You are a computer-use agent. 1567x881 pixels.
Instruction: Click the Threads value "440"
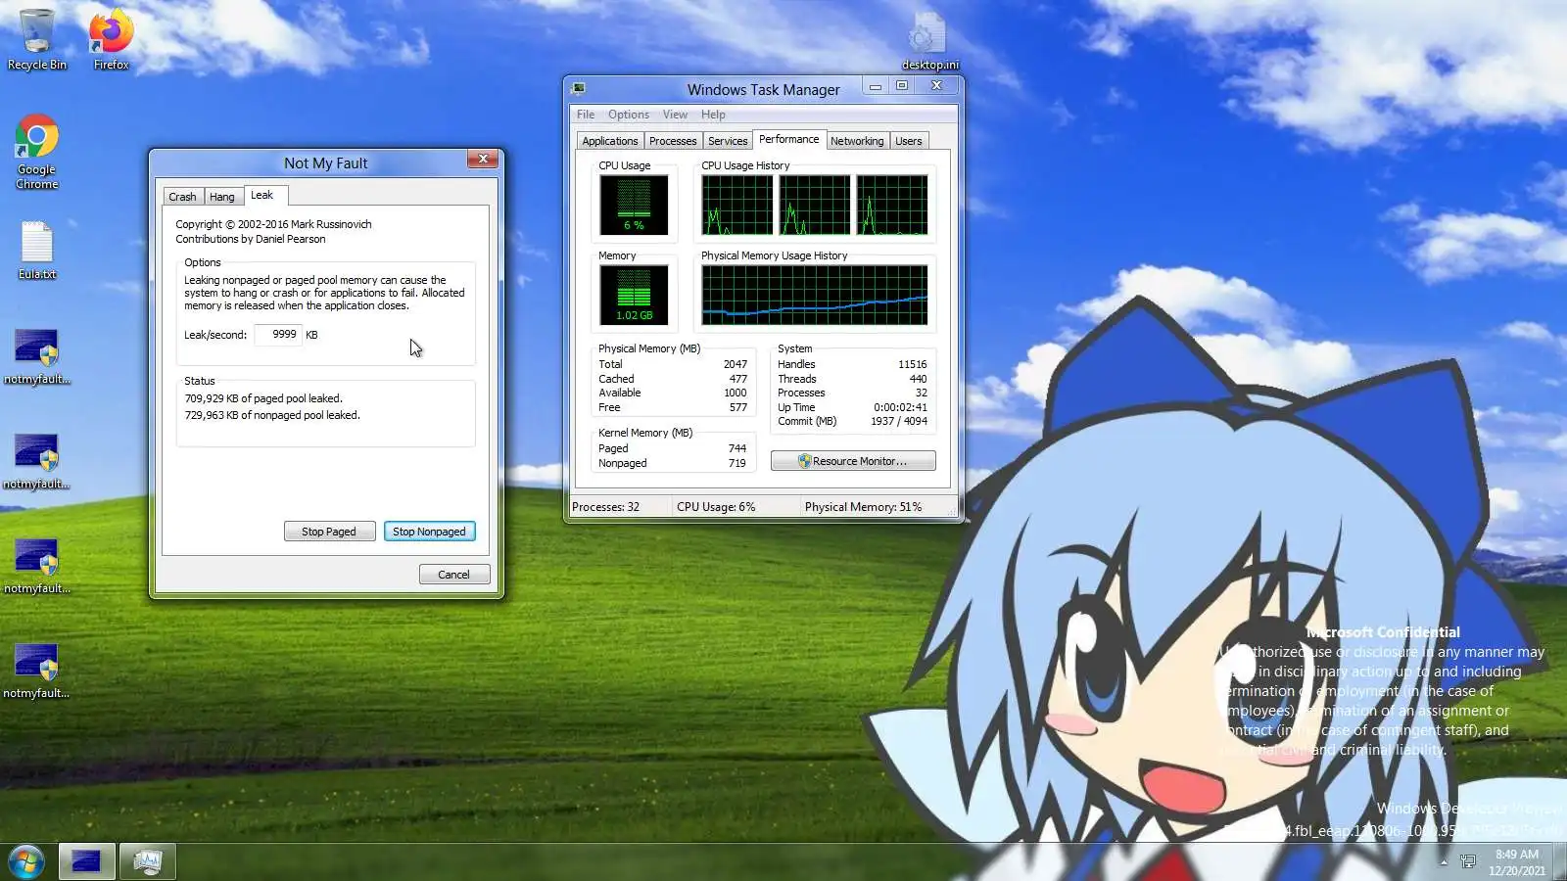coord(918,379)
